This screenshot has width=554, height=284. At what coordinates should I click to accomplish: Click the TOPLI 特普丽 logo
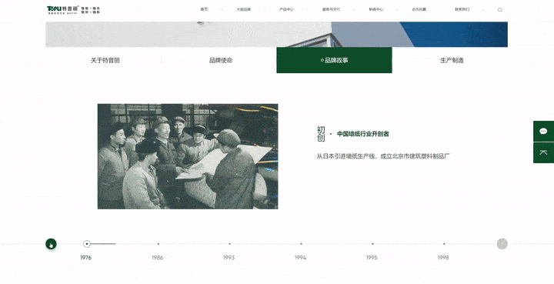(74, 9)
